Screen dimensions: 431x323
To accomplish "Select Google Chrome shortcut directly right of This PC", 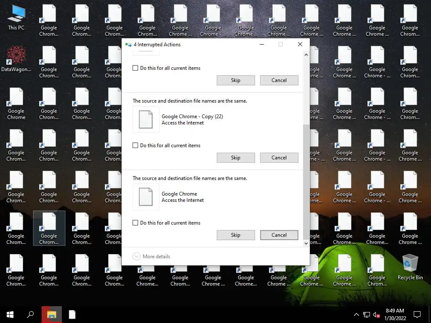I will click(49, 21).
